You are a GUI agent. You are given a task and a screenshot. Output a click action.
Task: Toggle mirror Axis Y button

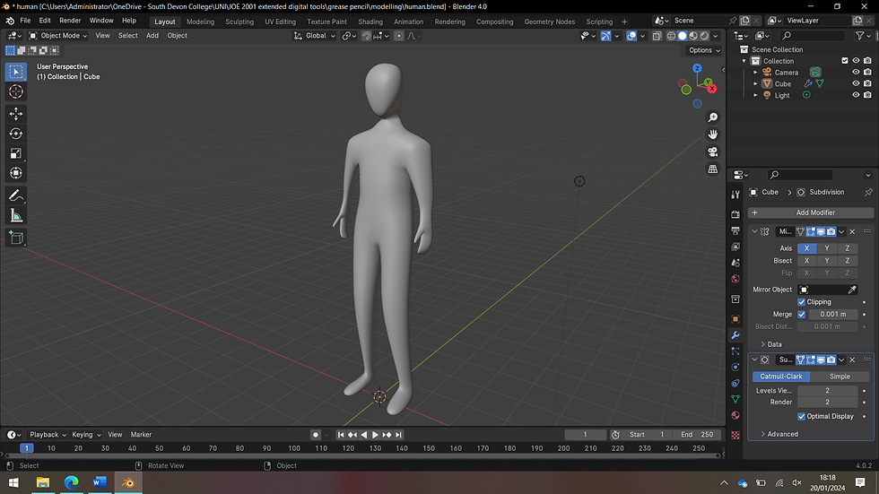[827, 248]
